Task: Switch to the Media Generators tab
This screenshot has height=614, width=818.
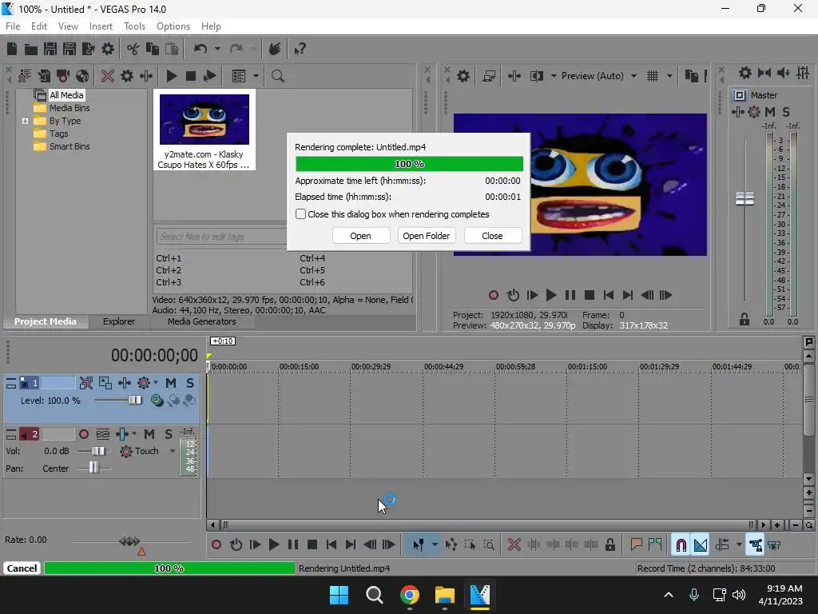Action: click(201, 321)
